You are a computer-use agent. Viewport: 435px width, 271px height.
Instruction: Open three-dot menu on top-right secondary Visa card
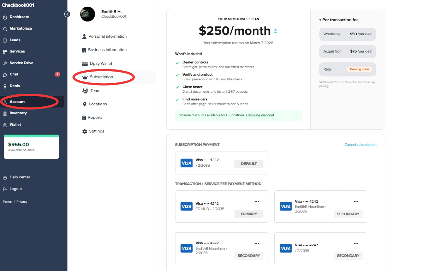pos(356,202)
